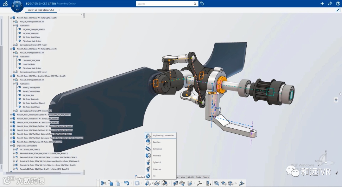The width and height of the screenshot is (342, 187).
Task: Expand Connections of Rotor_3DW_Fixed.1 node
Action: tap(14, 45)
